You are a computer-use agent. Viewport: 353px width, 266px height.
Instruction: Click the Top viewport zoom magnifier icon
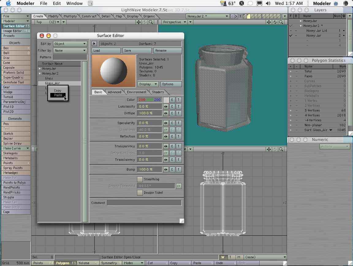pyautogui.click(x=151, y=22)
